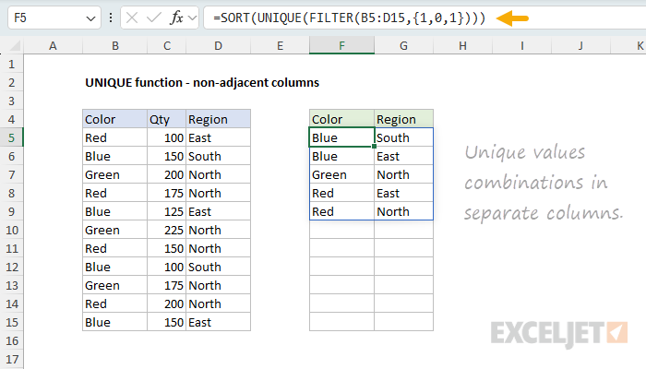Click the 'Qty' header cell
The height and width of the screenshot is (369, 646).
167,119
